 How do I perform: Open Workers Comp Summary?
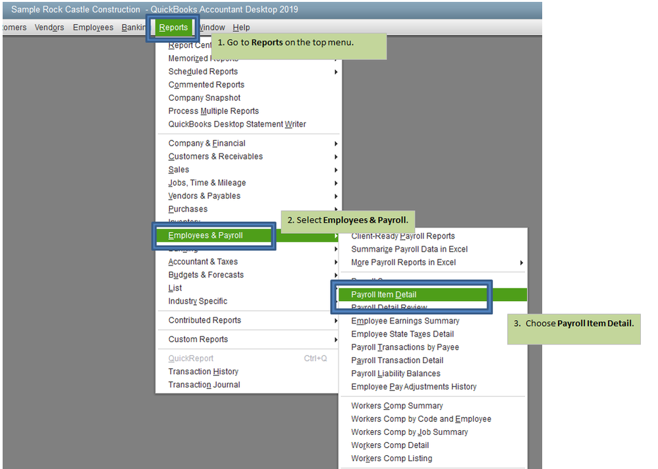coord(433,406)
